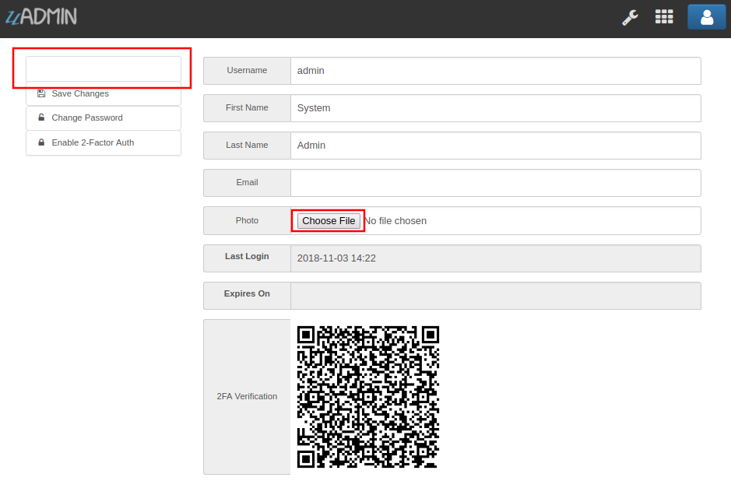
Task: Click the 'No file chosen' text
Action: (x=395, y=221)
